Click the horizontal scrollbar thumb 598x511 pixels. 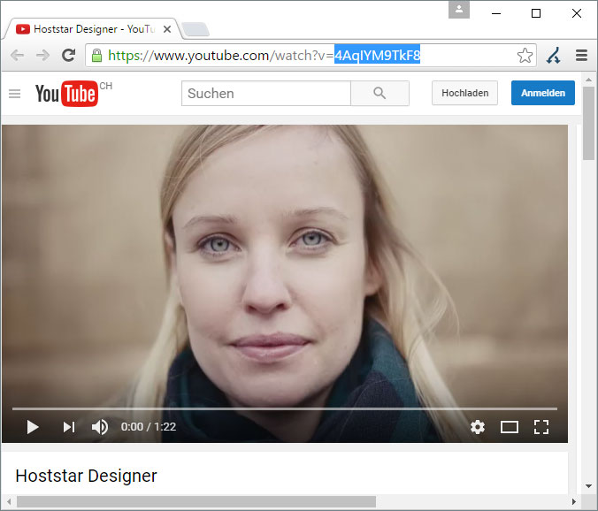[x=196, y=502]
